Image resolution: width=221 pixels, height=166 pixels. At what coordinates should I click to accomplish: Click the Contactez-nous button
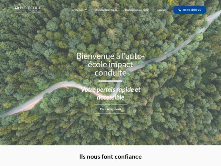(x=110, y=109)
